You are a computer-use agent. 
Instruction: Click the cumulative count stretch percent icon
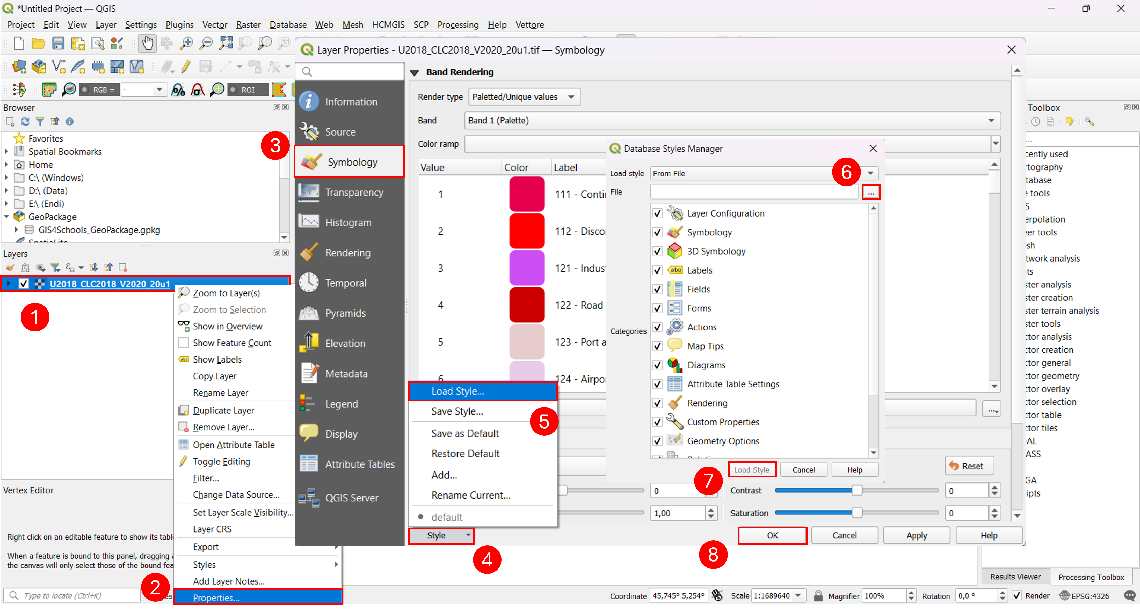pos(178,90)
